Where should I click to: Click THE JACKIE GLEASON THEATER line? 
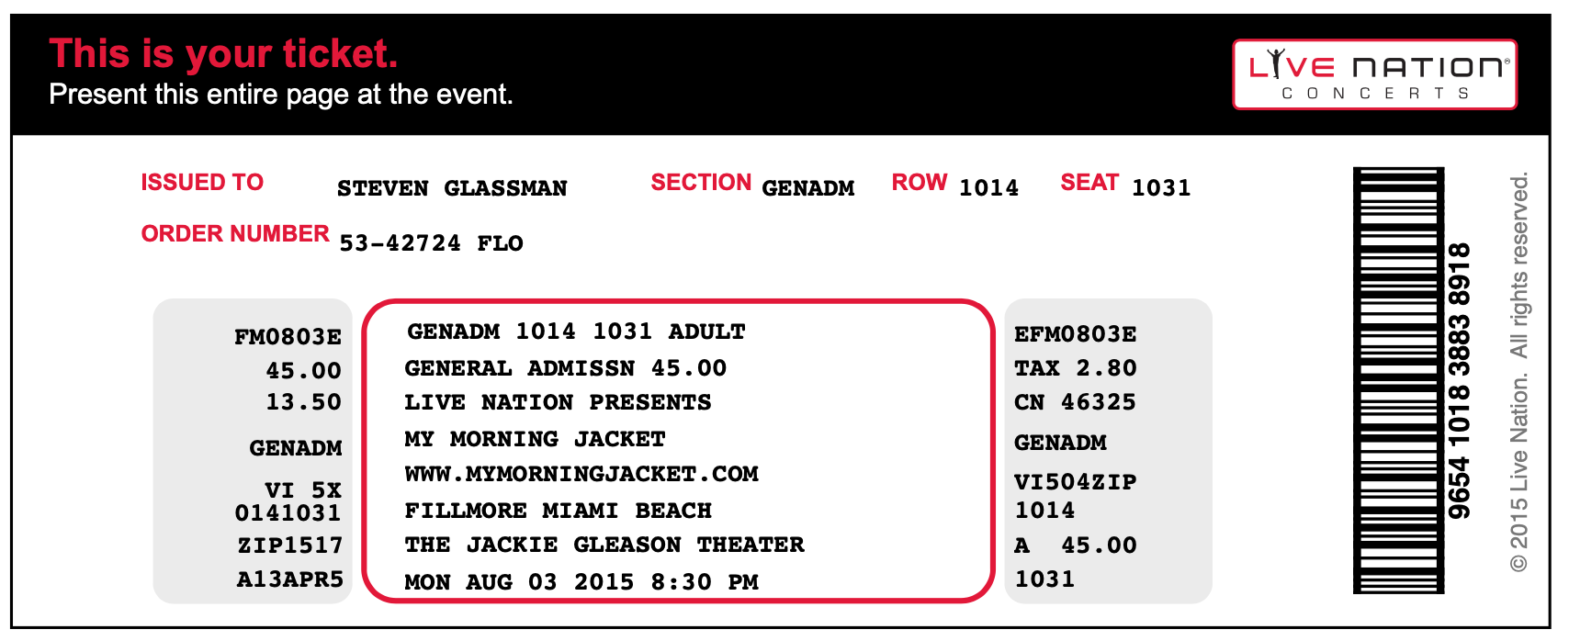[x=604, y=545]
